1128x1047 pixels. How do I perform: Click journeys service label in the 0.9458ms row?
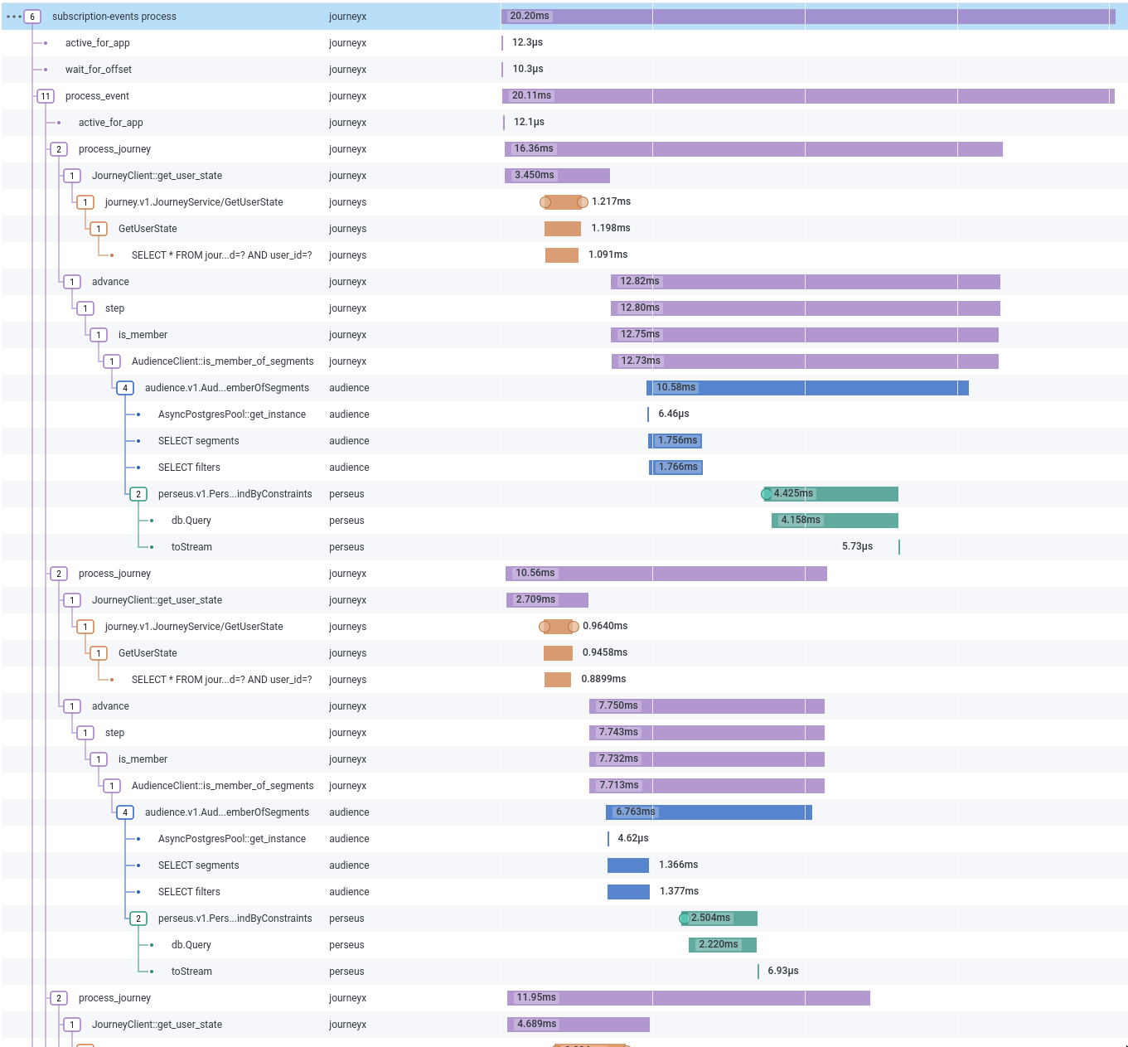(x=347, y=653)
